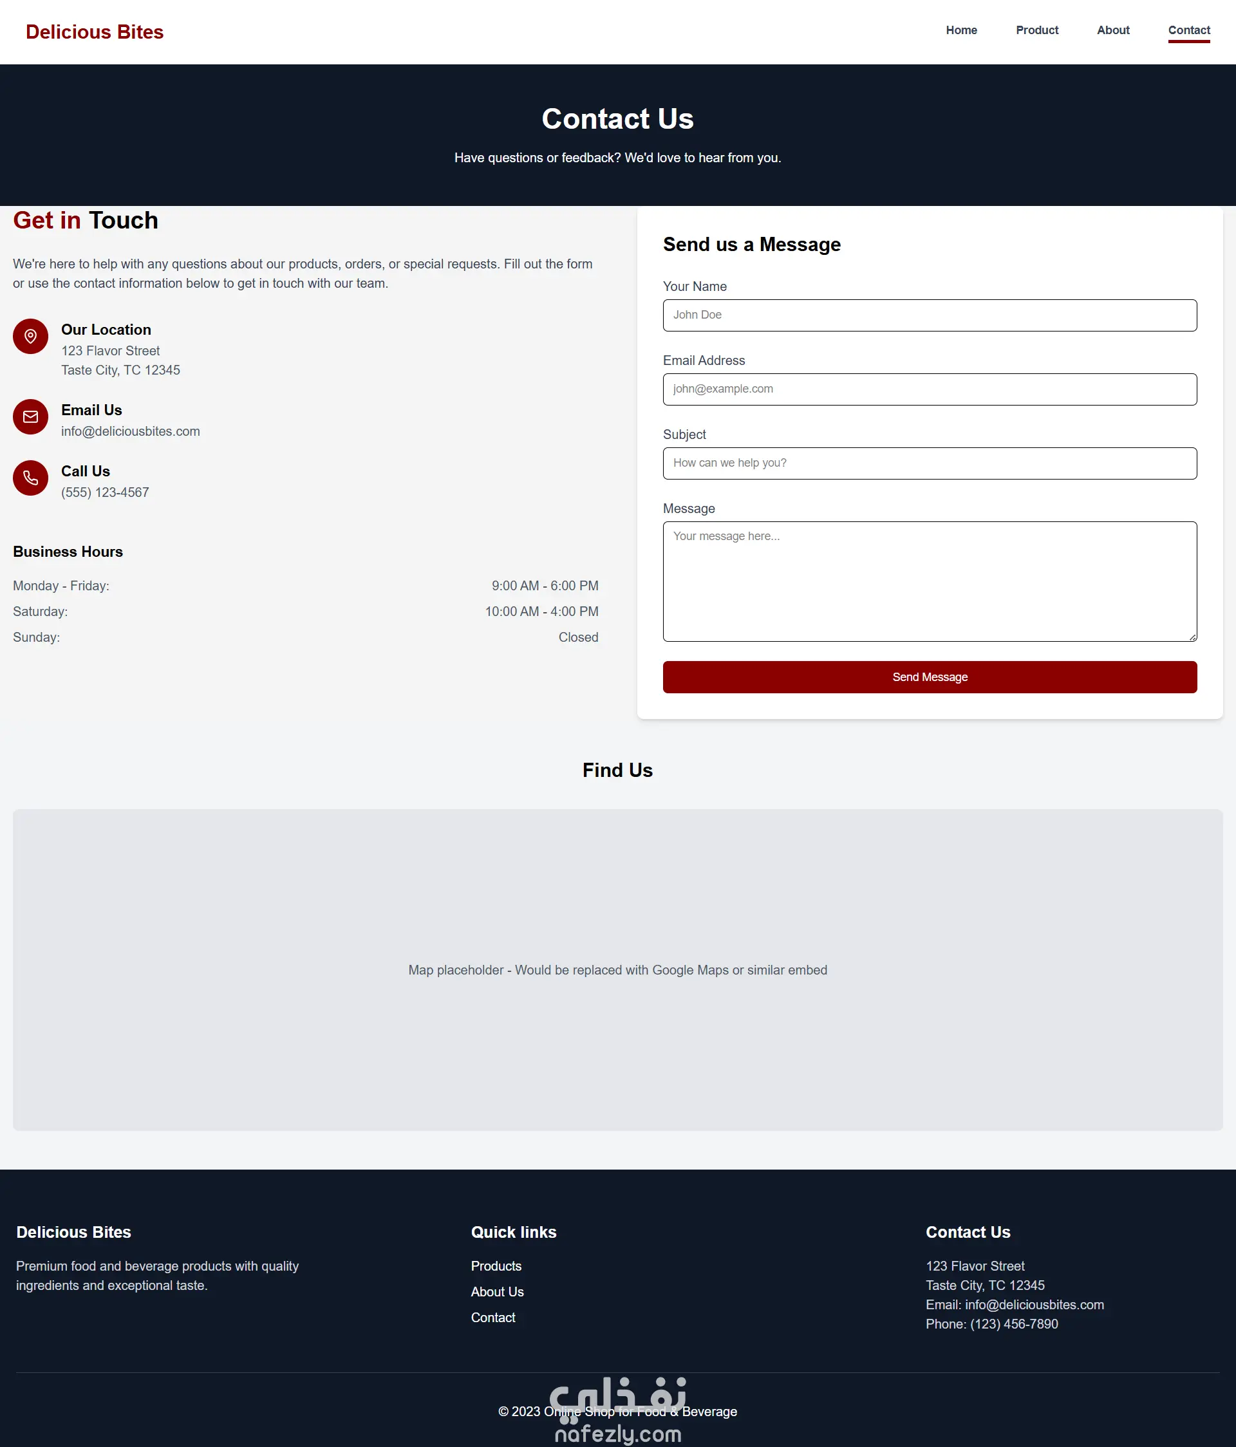1236x1447 pixels.
Task: Grab the message box resize handle
Action: click(x=1193, y=637)
